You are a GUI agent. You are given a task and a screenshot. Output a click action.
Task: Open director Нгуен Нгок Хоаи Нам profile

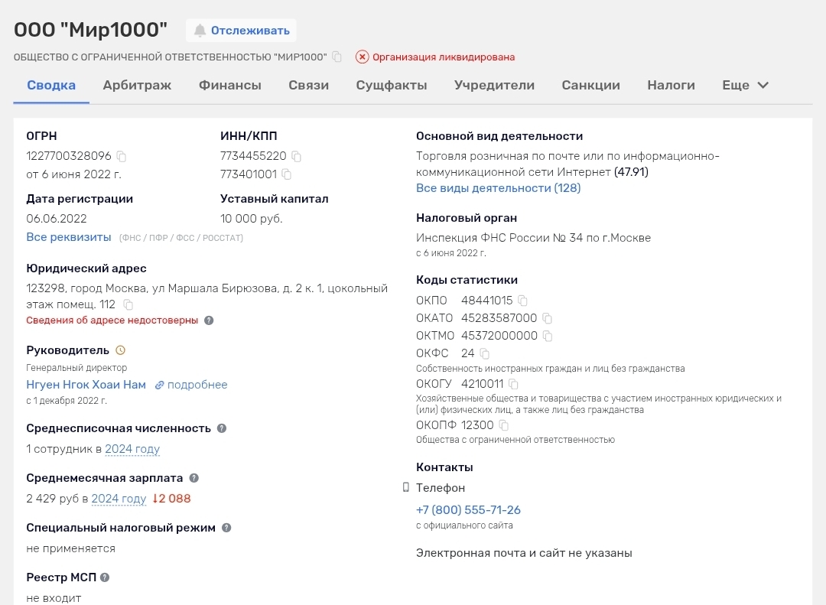pos(86,385)
